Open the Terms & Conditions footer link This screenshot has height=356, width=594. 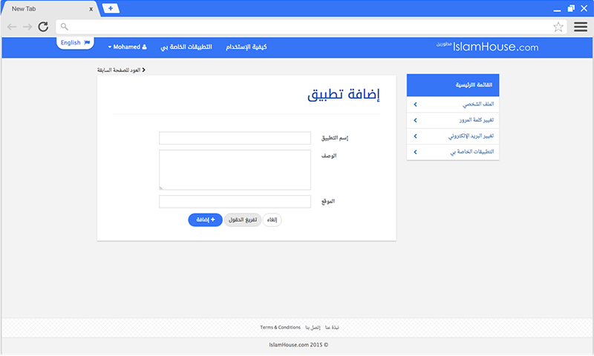click(280, 327)
